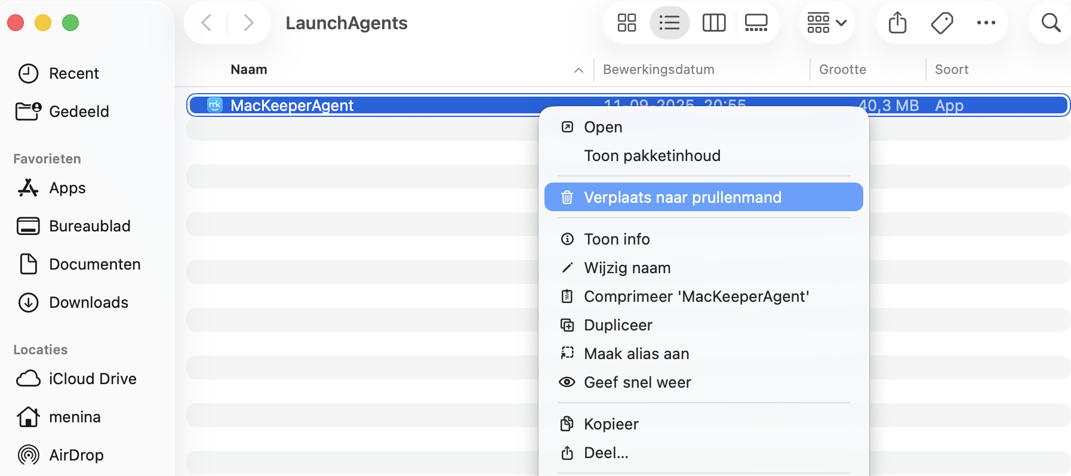The width and height of the screenshot is (1071, 476).
Task: Open Apps in the sidebar
Action: (x=51, y=188)
